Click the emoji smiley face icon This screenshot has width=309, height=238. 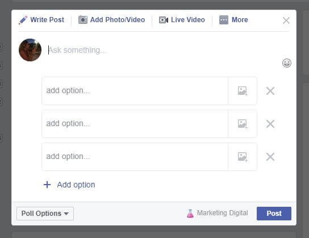286,63
